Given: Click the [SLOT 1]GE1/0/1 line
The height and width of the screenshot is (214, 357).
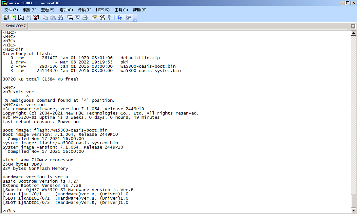Looking at the screenshot, I should coord(66,194).
